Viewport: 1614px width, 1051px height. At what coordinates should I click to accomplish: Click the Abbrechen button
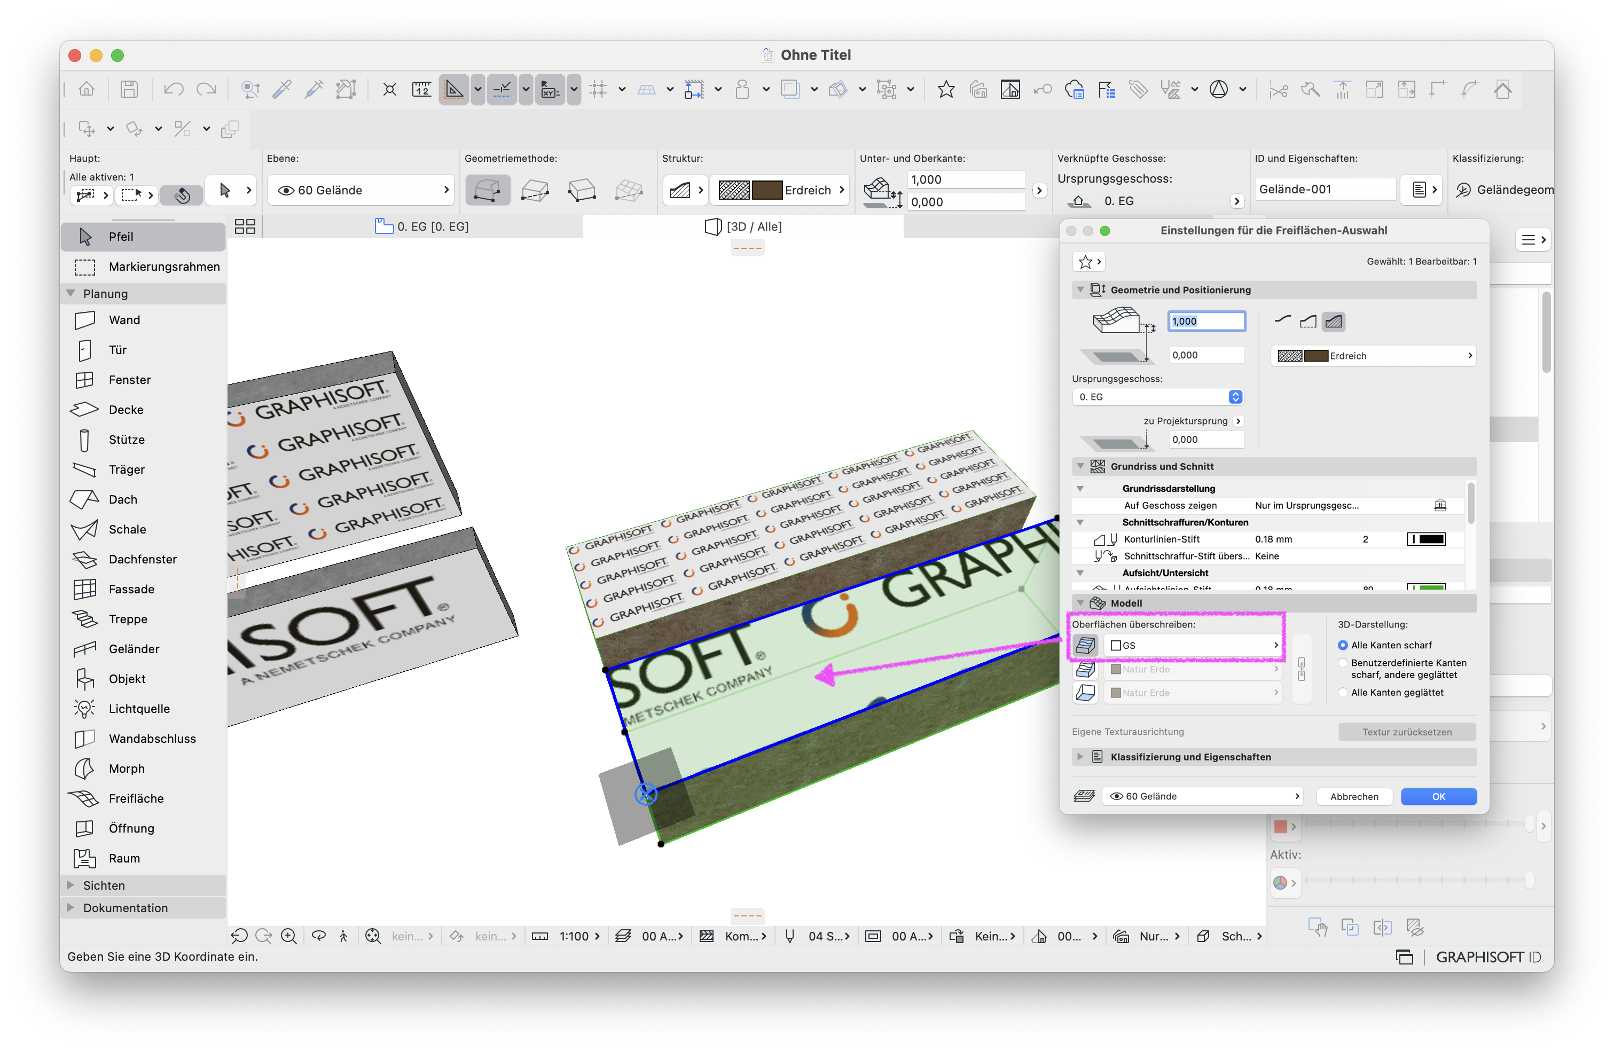(1353, 796)
